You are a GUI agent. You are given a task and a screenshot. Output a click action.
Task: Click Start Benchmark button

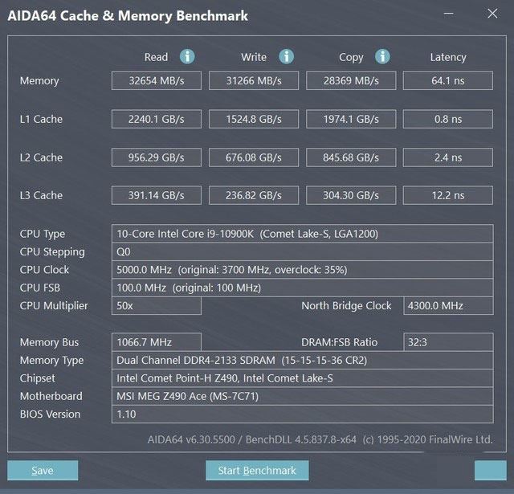click(257, 471)
